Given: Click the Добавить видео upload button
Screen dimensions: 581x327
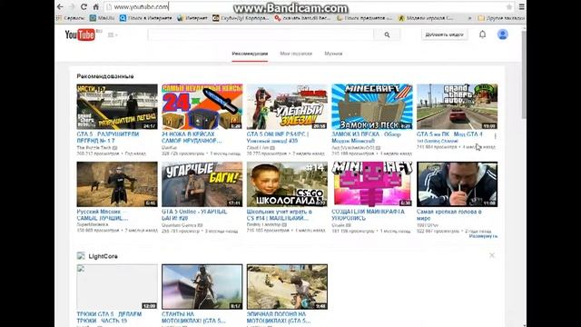Looking at the screenshot, I should pyautogui.click(x=444, y=35).
